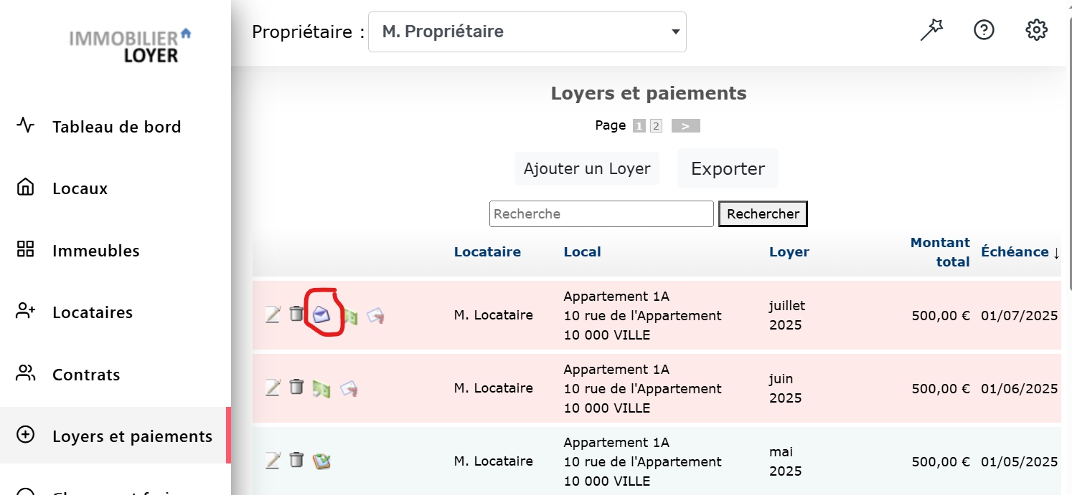Click M. Locataire in the juin 2025 row
Screen dimensions: 1072x495
tap(494, 388)
